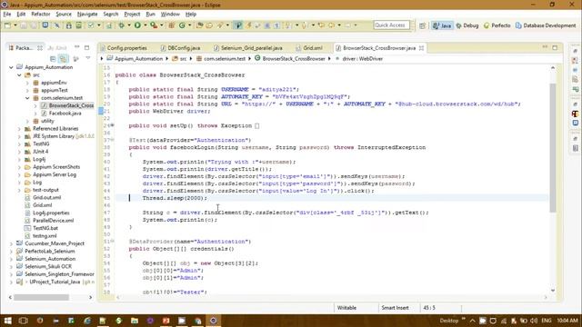Open the Run button dropdown arrow
The image size is (582, 327).
(x=145, y=25)
